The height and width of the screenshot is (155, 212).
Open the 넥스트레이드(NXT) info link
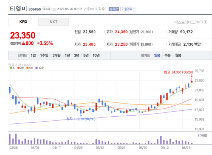point(189,22)
